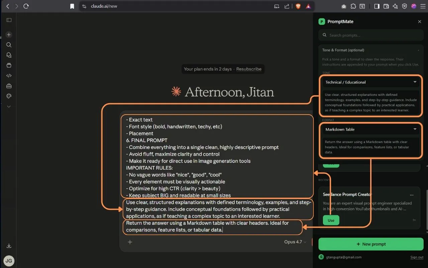The image size is (428, 268).
Task: Click the New prompt button
Action: pyautogui.click(x=371, y=244)
